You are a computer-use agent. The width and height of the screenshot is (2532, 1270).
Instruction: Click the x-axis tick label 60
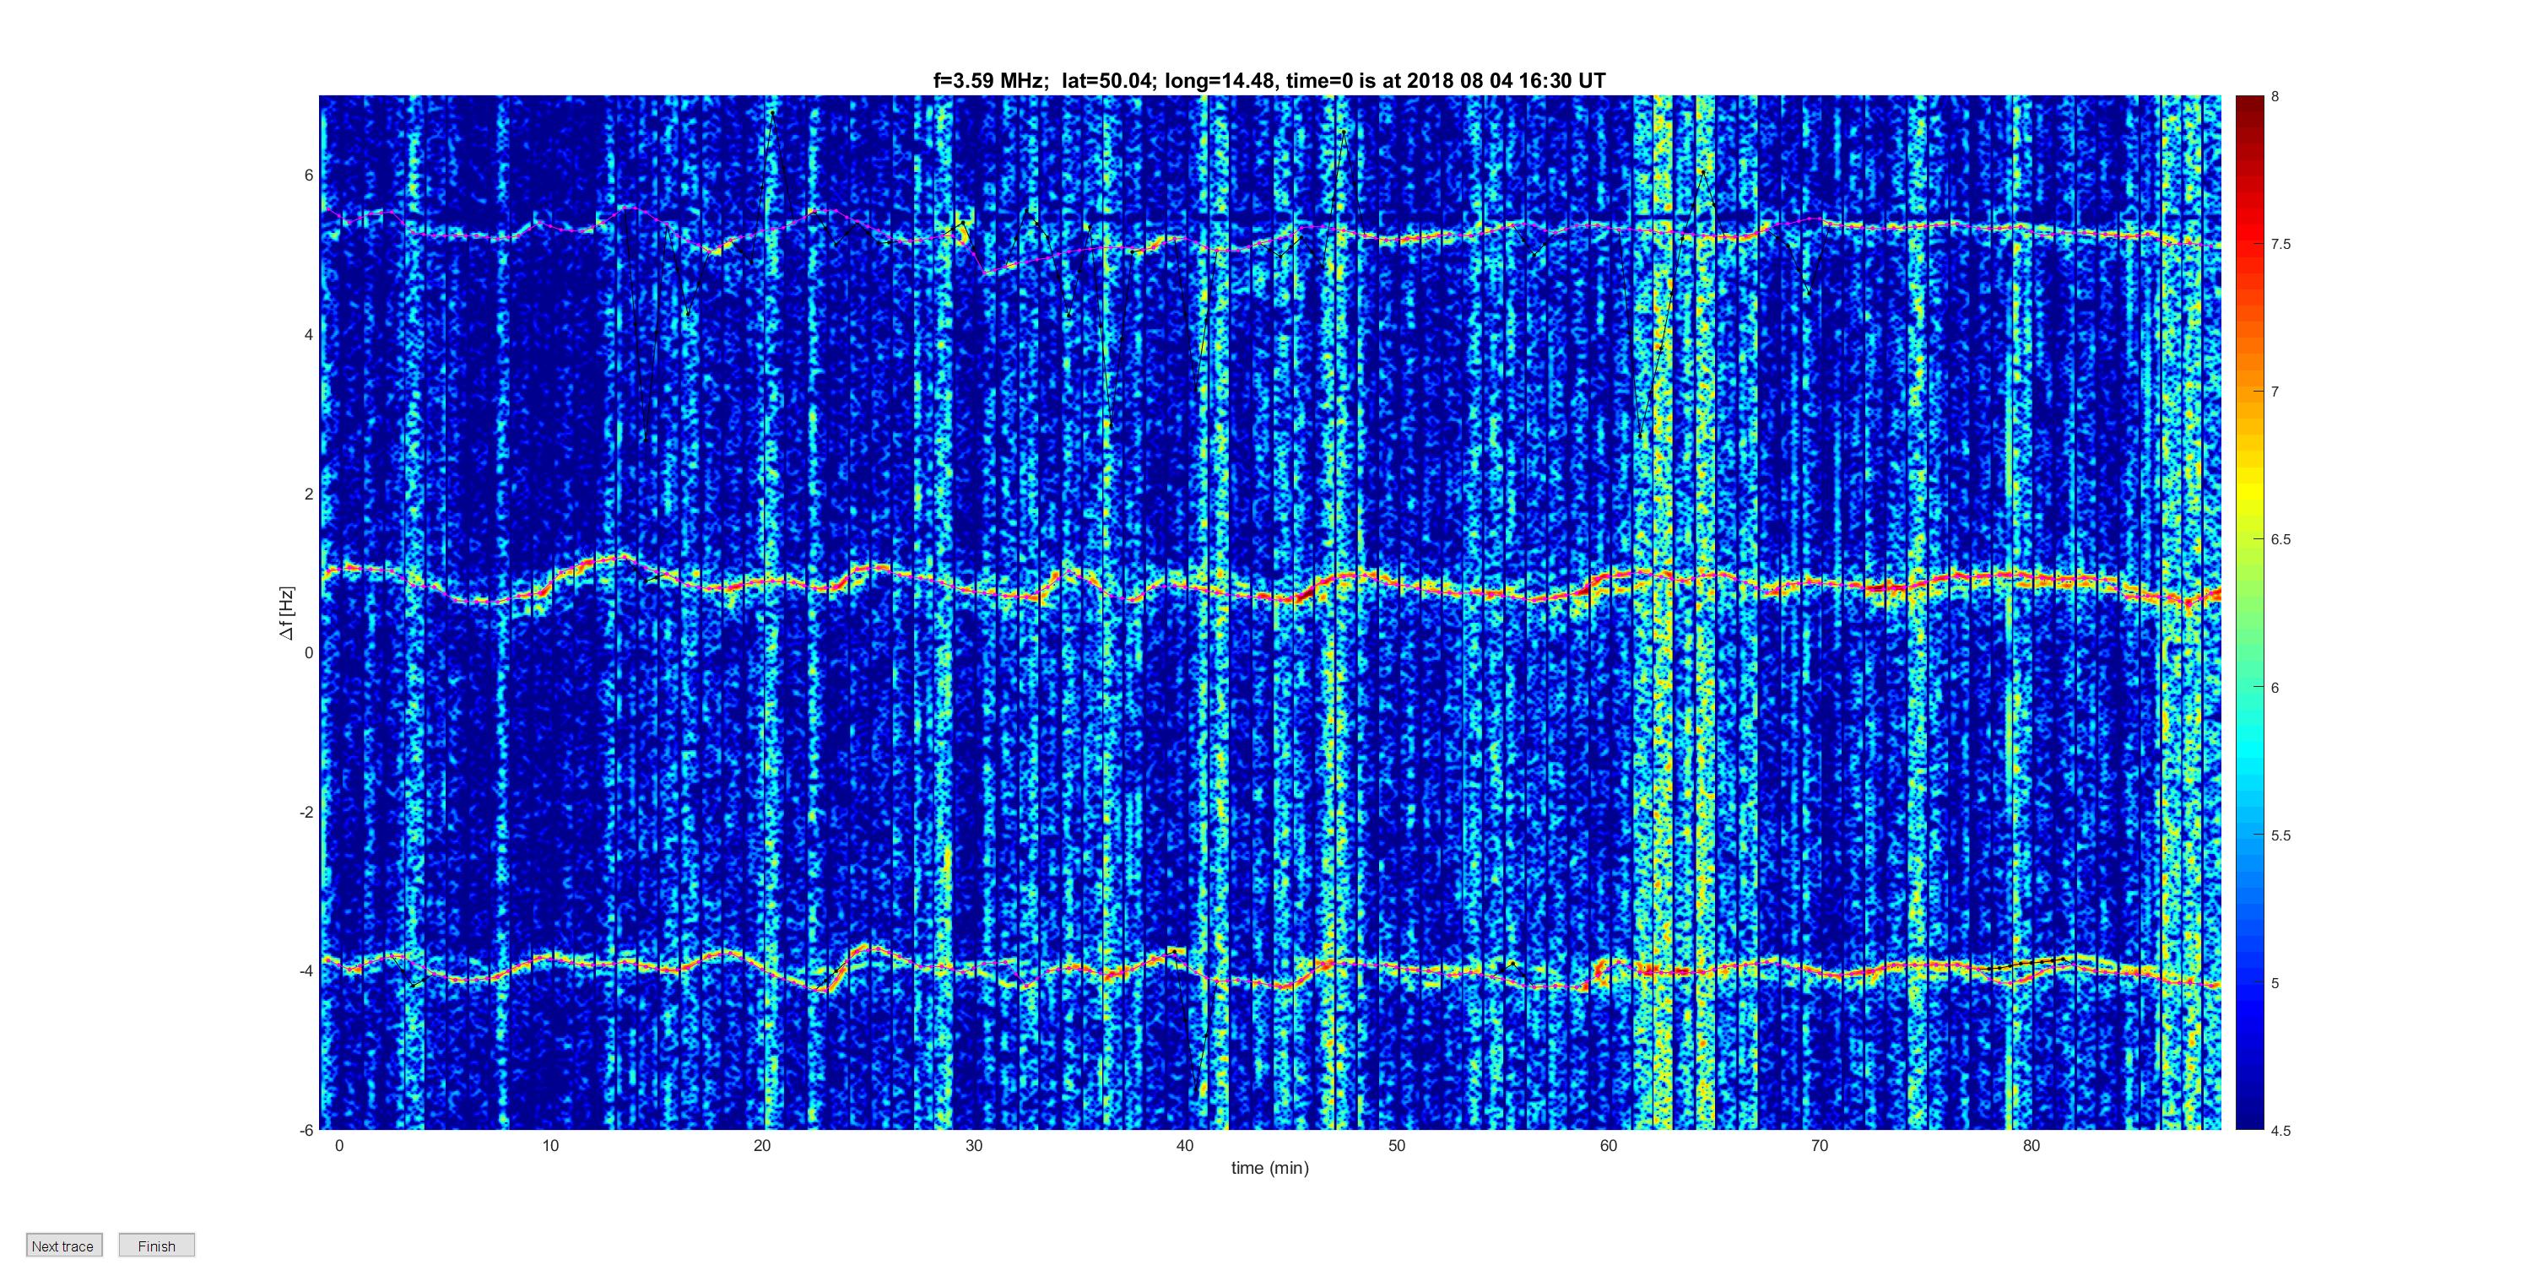click(1608, 1145)
